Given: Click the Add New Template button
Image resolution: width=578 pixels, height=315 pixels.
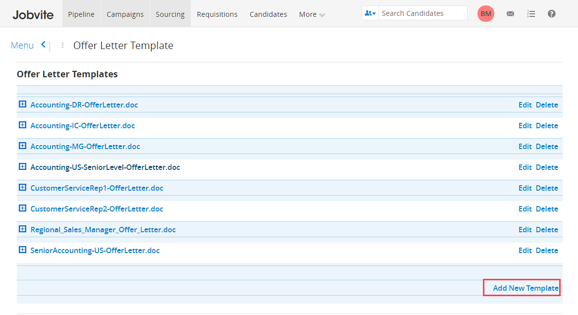Looking at the screenshot, I should click(x=522, y=287).
